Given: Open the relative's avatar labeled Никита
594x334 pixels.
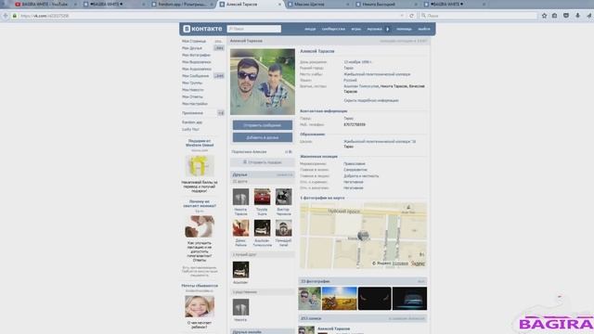Looking at the screenshot, I should (240, 307).
